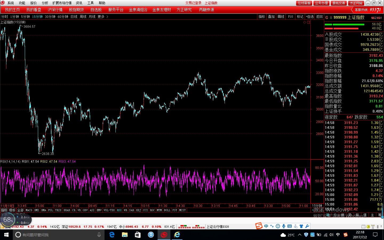This screenshot has height=240, width=384.
Task: Switch to 日线 daily chart
Action: (x=74, y=17)
